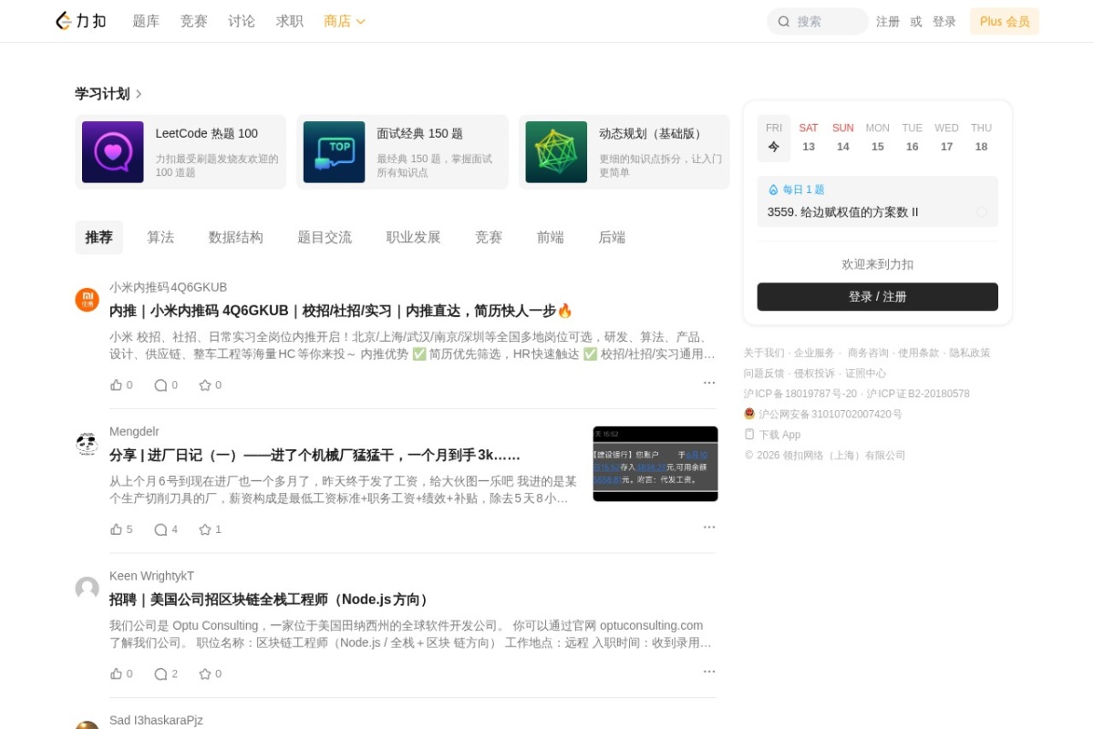Click Mengdelr's panda avatar
This screenshot has height=729, width=1094.
[87, 444]
